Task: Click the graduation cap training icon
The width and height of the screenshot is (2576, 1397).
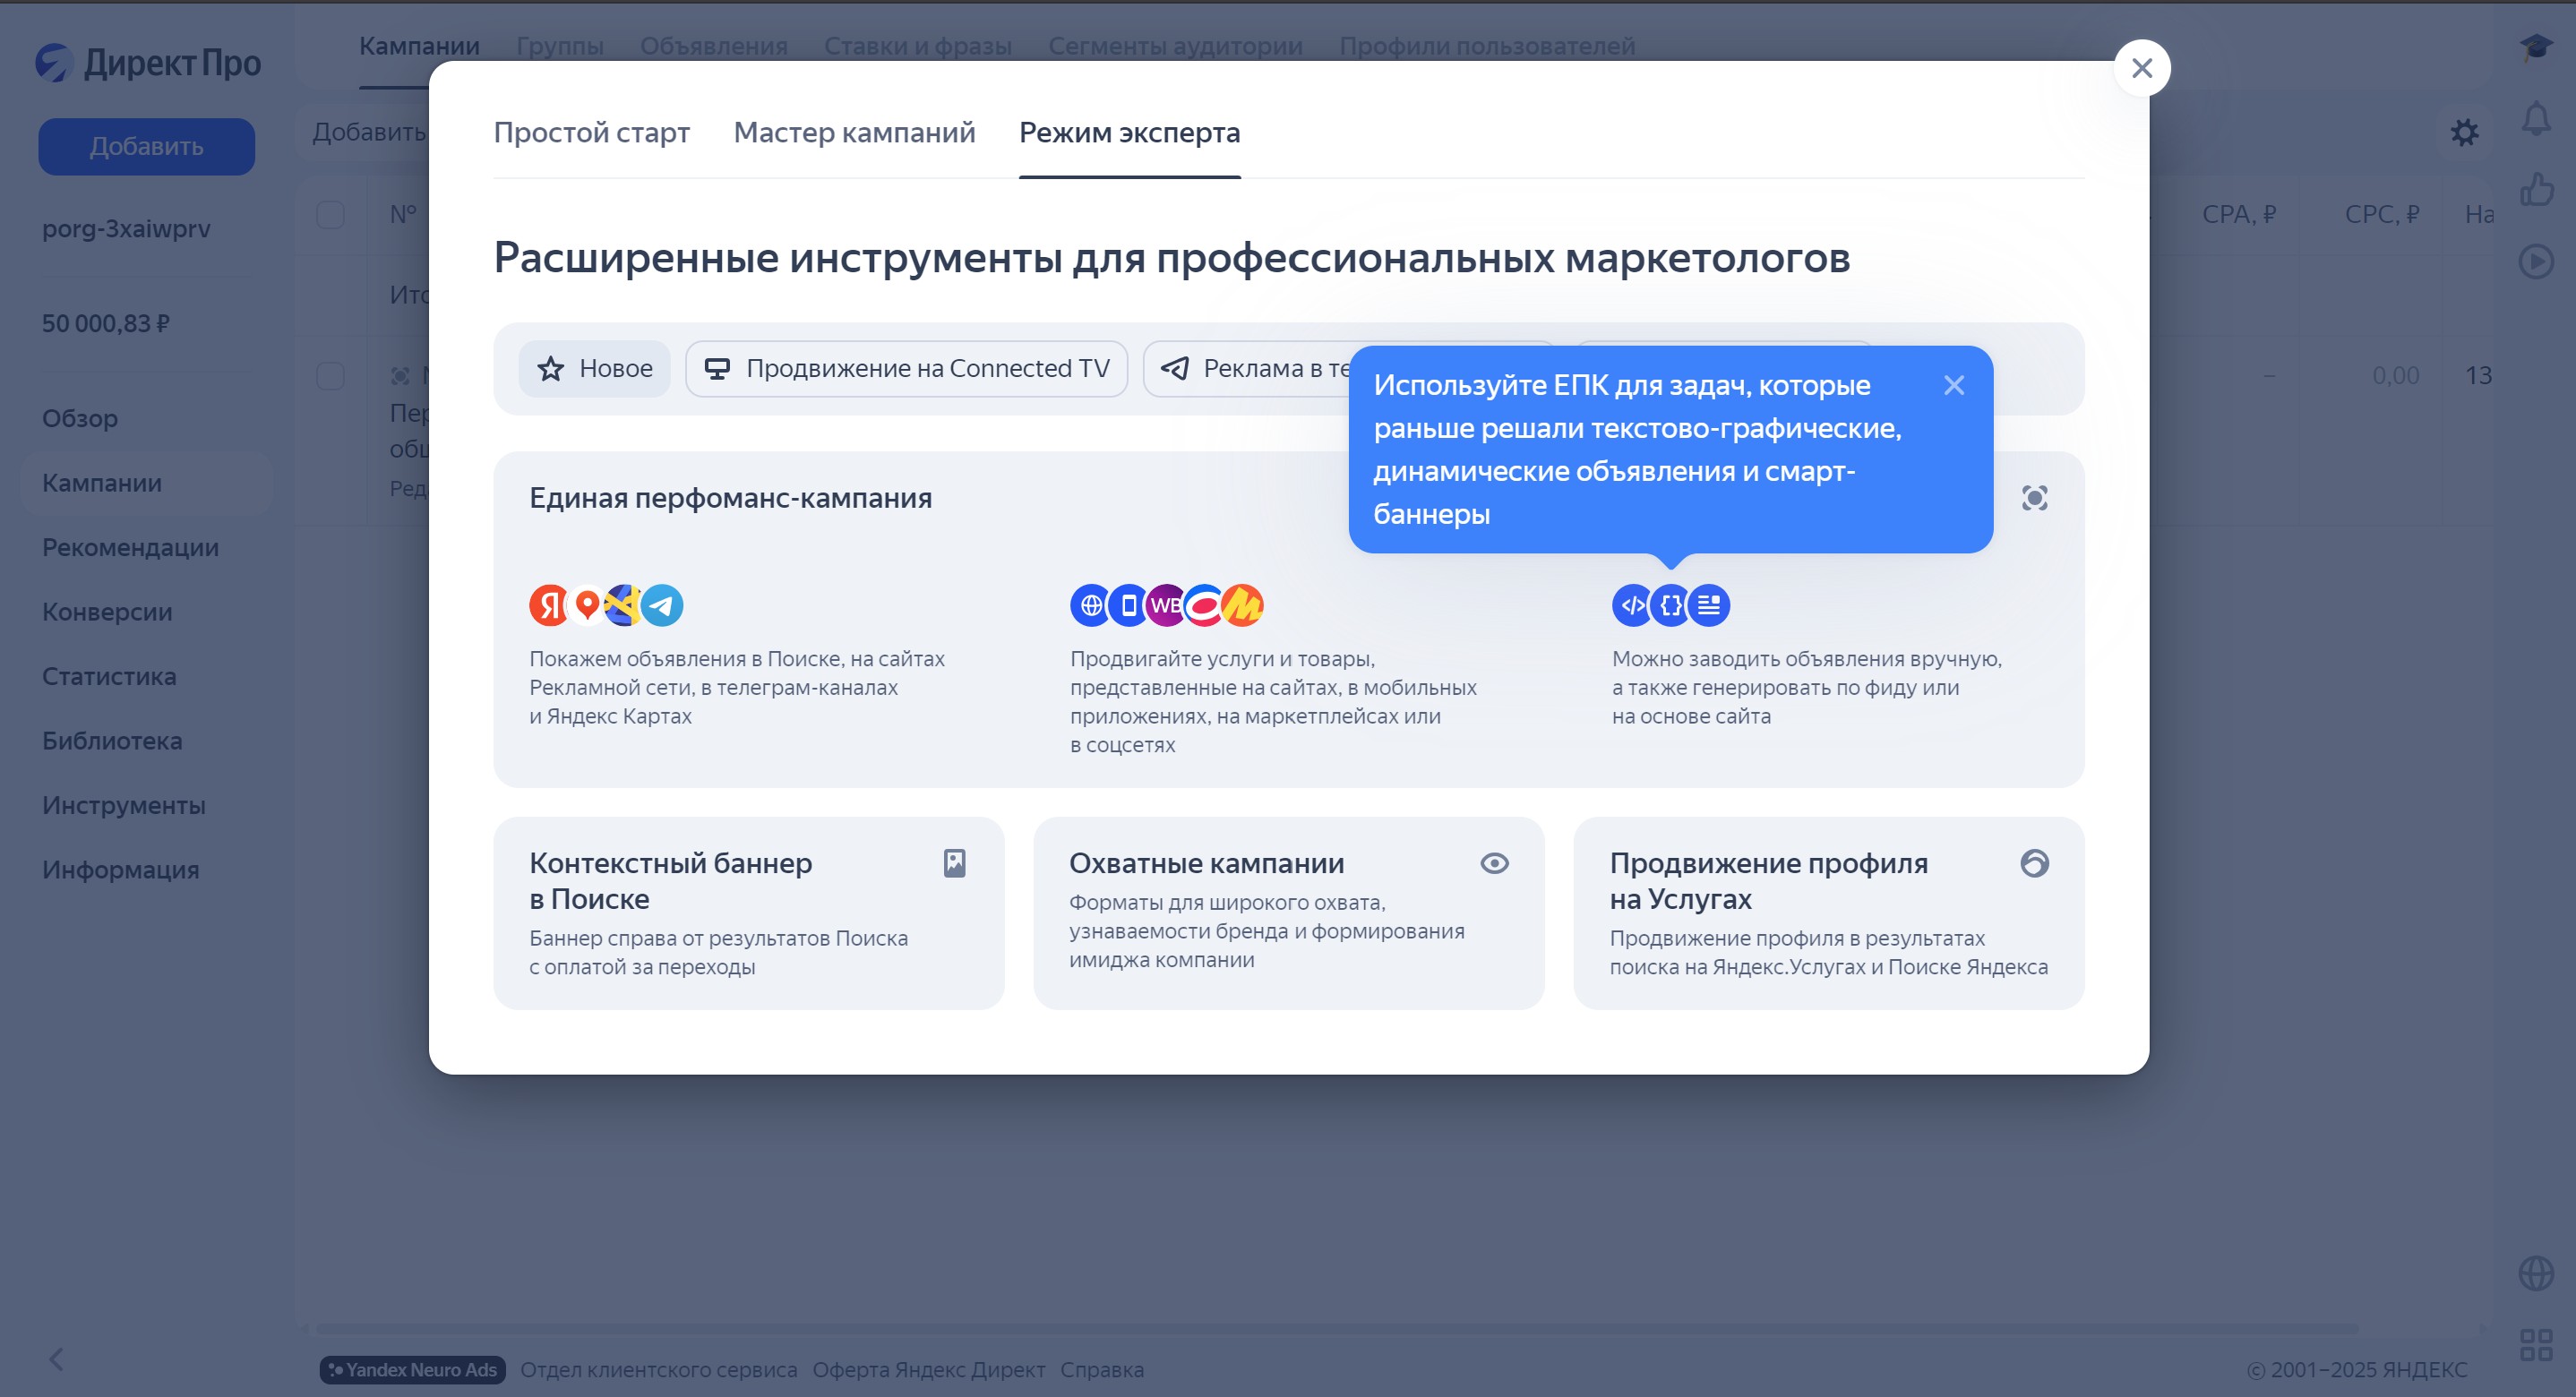Action: (2536, 46)
